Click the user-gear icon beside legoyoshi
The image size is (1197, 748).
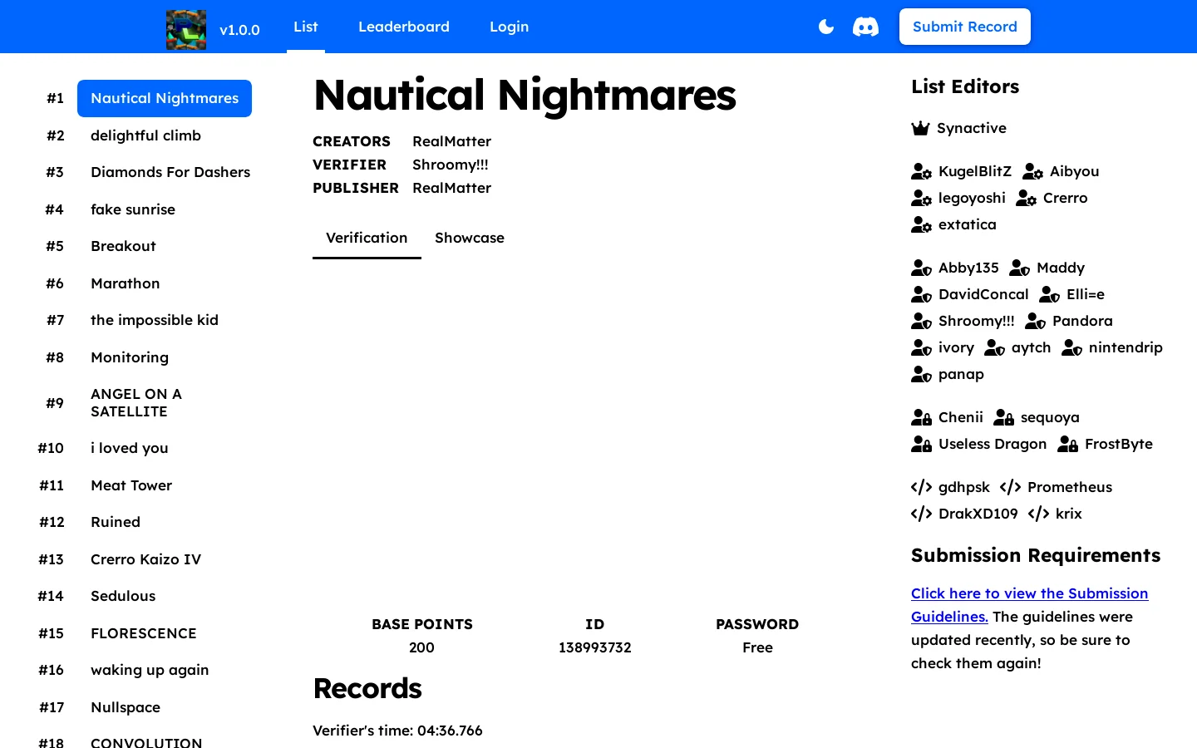coord(921,198)
